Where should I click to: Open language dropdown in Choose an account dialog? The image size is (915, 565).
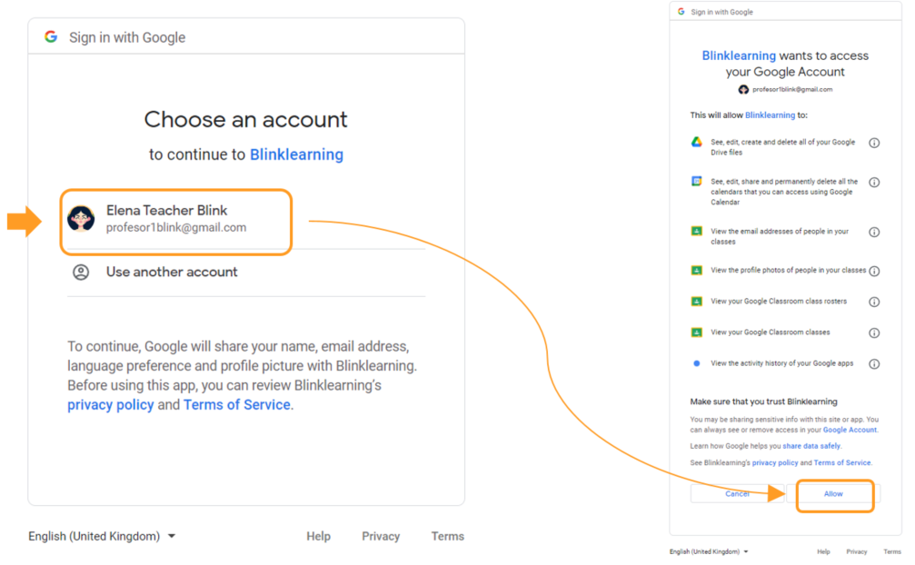102,537
